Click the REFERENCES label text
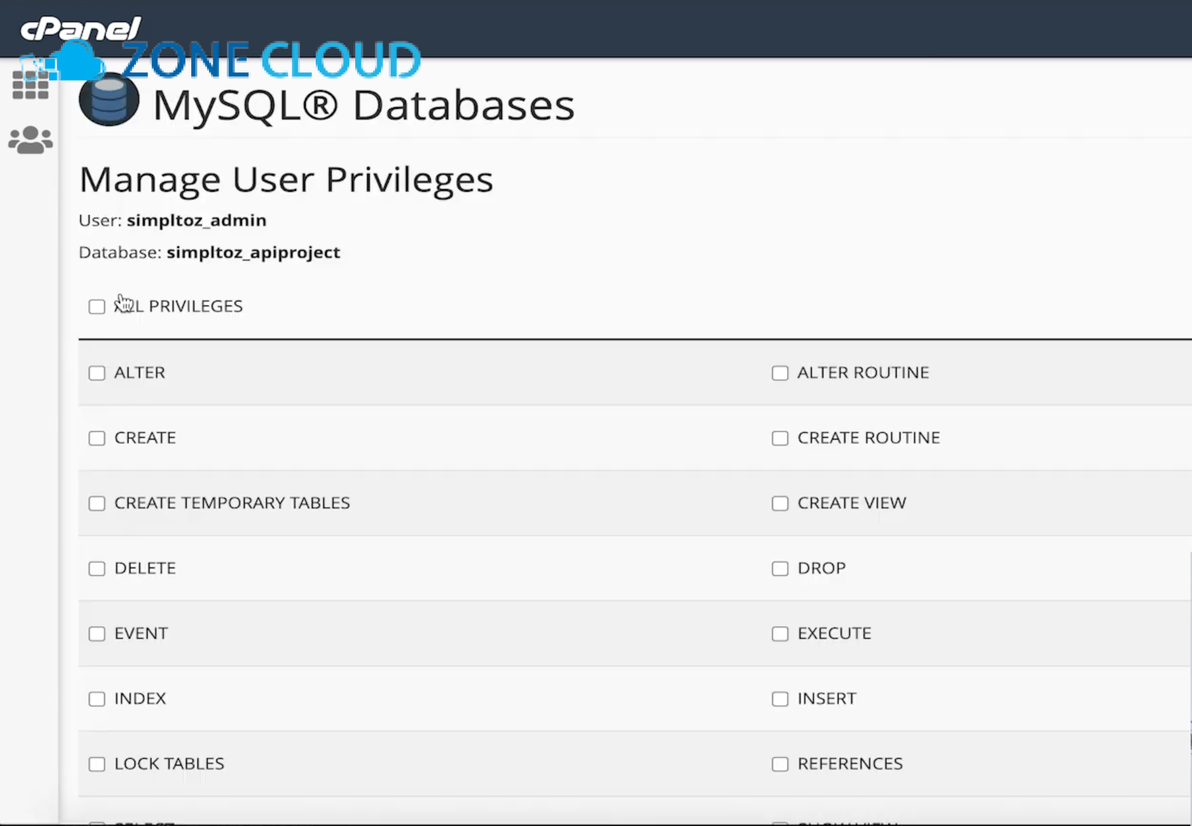Viewport: 1192px width, 826px height. (x=850, y=764)
